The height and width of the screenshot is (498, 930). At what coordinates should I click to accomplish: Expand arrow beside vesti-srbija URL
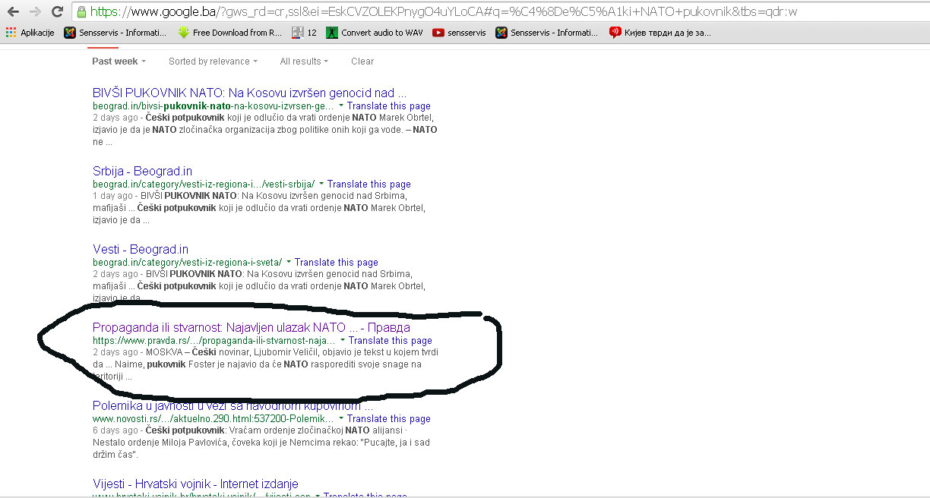pos(321,184)
